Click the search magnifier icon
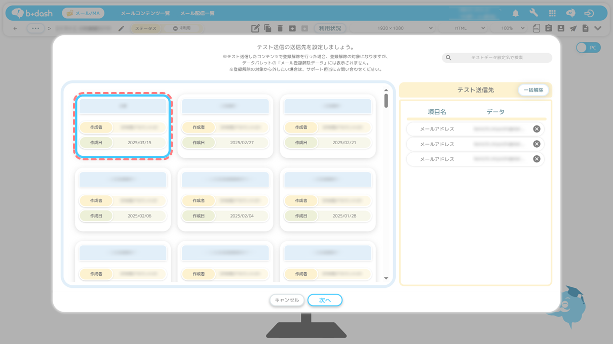 (448, 58)
